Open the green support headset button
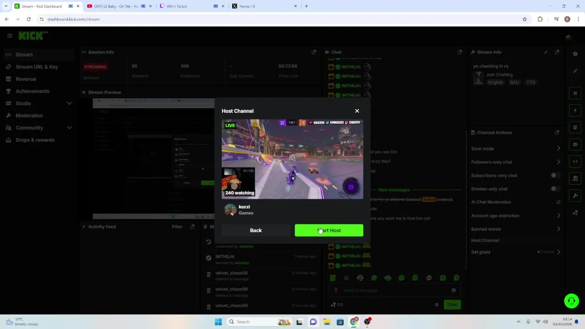 pyautogui.click(x=571, y=301)
